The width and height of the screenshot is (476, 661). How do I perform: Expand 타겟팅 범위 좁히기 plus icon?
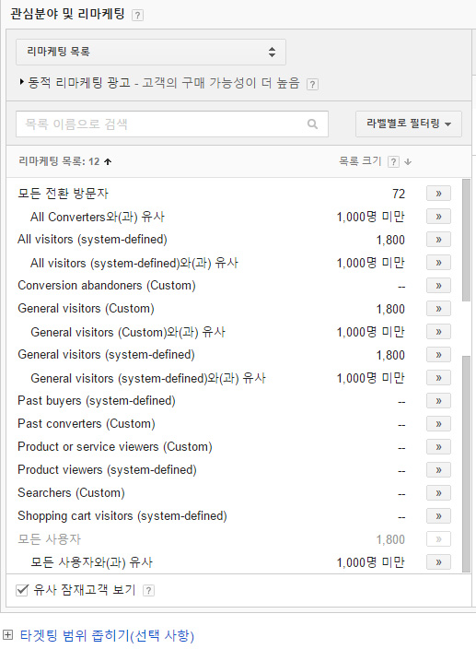pyautogui.click(x=8, y=634)
